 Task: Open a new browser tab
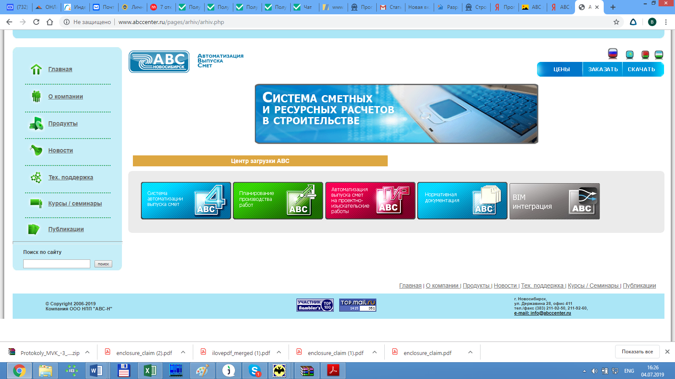click(x=613, y=7)
